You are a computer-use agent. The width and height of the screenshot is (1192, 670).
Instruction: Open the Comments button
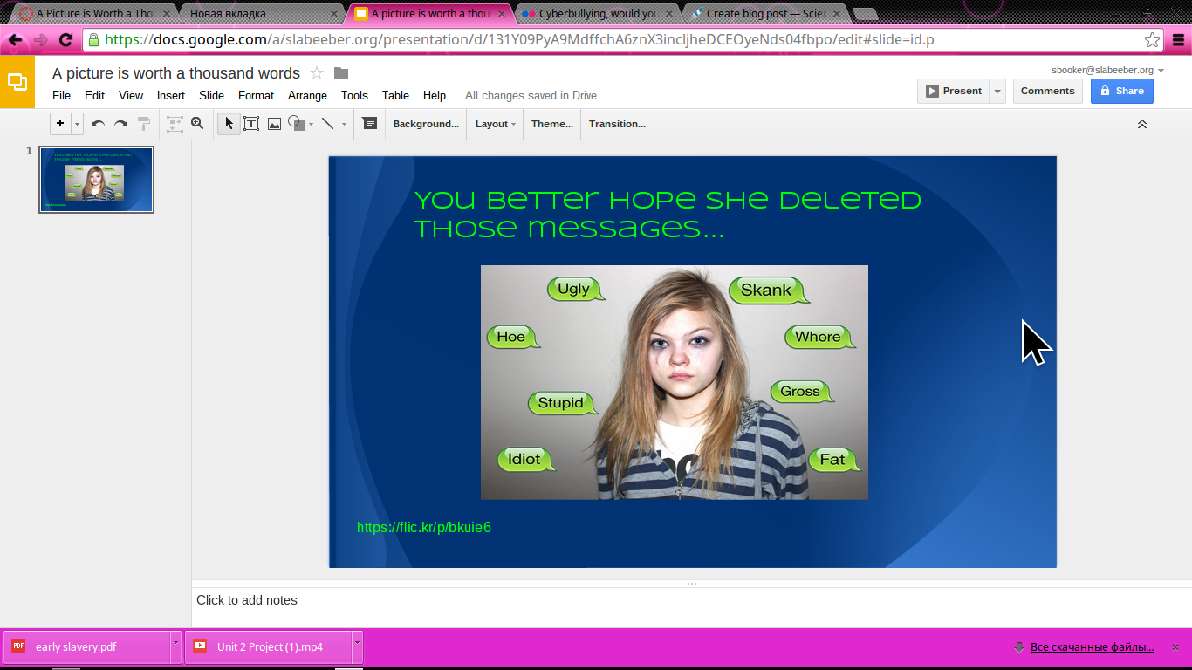pos(1047,91)
